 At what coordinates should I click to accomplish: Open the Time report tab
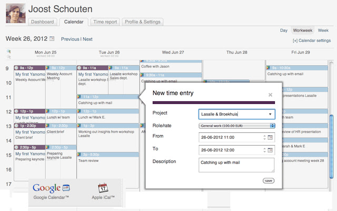click(105, 22)
